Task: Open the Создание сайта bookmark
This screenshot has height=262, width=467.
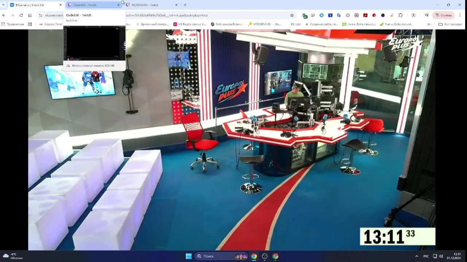Action: point(321,24)
